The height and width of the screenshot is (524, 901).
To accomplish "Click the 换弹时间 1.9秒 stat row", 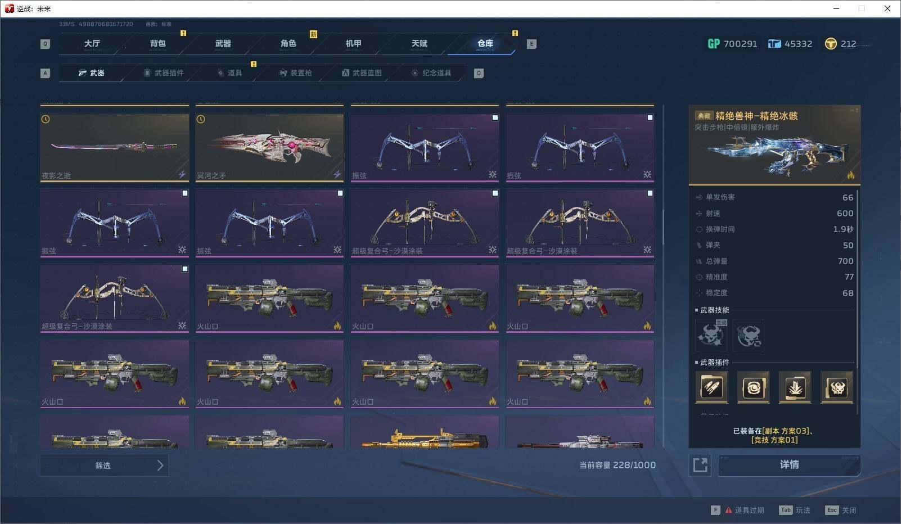I will click(x=774, y=229).
